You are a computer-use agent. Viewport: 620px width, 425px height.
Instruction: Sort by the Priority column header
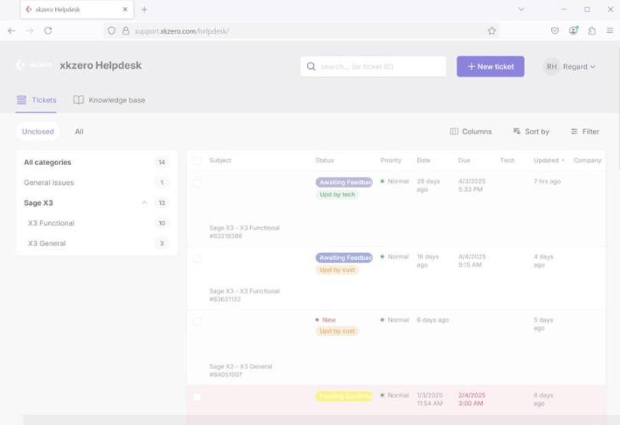pos(390,161)
